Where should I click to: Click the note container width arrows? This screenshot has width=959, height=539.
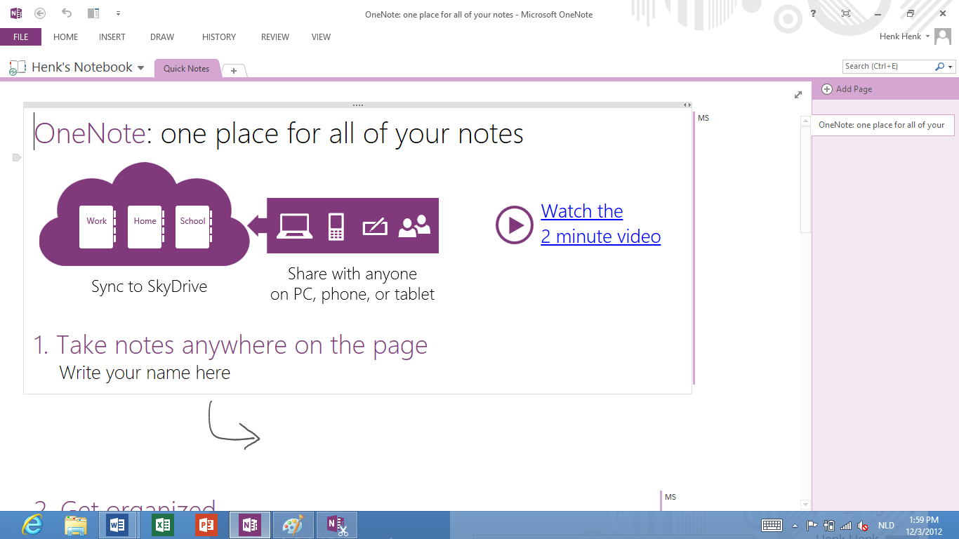coord(687,105)
